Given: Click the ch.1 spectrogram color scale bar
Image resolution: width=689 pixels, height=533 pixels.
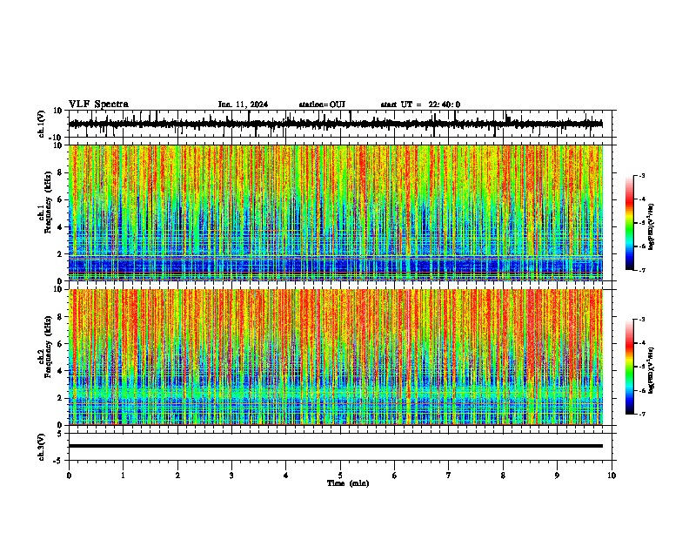Looking at the screenshot, I should 630,223.
